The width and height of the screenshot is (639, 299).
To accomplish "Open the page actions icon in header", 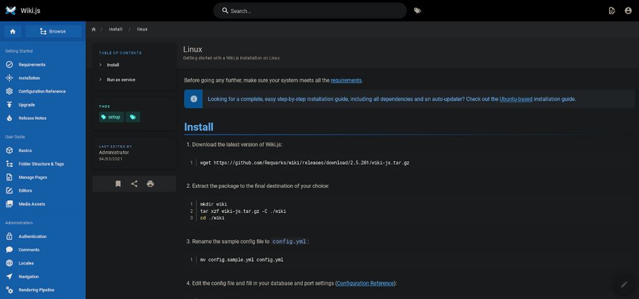I will pos(612,11).
